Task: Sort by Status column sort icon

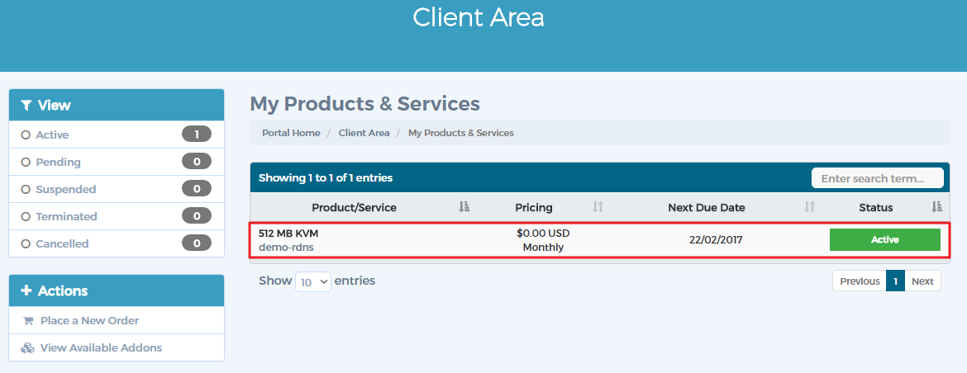Action: (936, 207)
